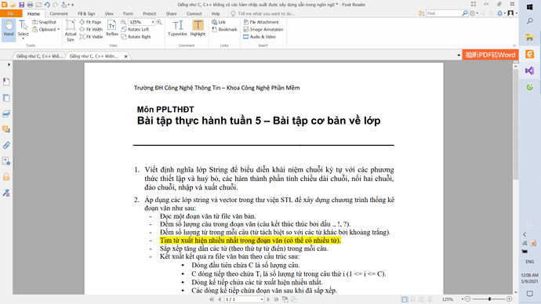This screenshot has width=541, height=304.
Task: Click the email icon in quick access
Action: tap(38, 5)
